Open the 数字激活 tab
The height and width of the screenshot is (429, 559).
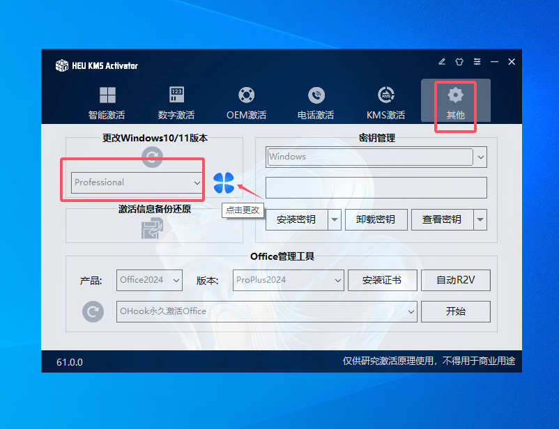176,102
